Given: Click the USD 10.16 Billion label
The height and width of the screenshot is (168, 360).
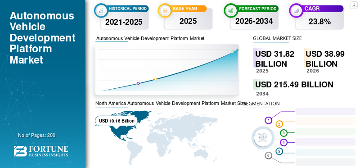Looking at the screenshot, I should (117, 121).
